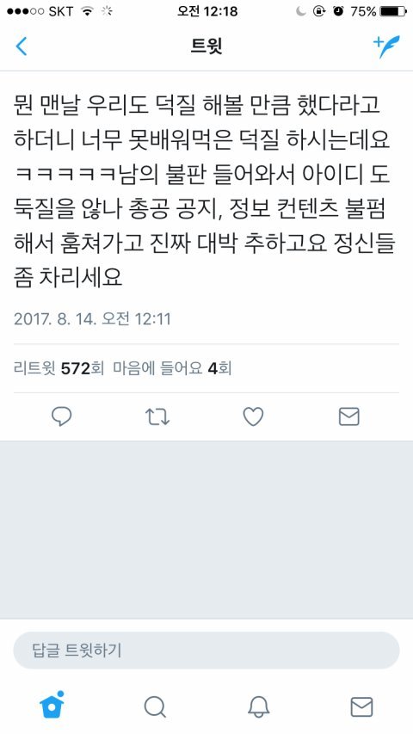This screenshot has height=734, width=413.
Task: Tap the 오전 12:18 clock in the status bar
Action: (x=207, y=11)
